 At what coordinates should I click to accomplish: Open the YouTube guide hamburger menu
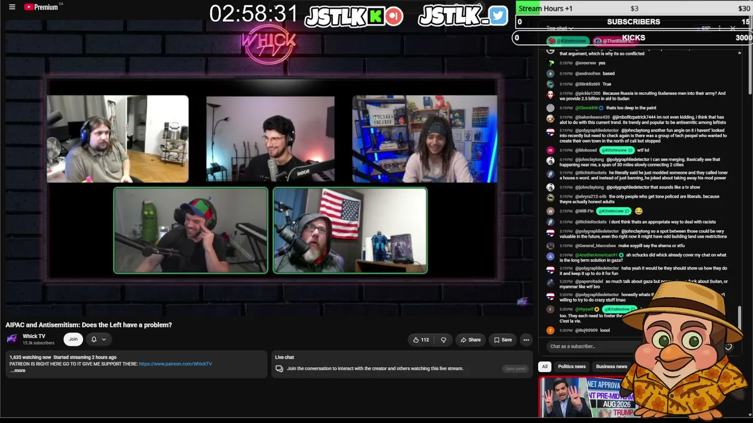[12, 7]
